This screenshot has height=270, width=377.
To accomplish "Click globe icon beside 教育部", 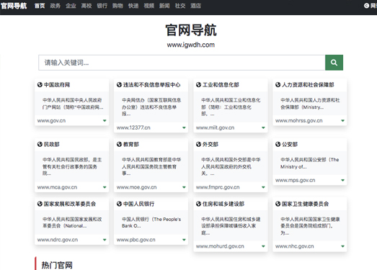I will [119, 144].
